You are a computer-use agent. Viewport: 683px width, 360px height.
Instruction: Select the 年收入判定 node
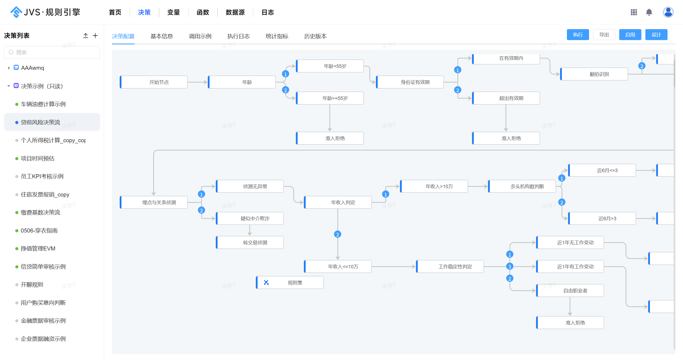coord(338,202)
